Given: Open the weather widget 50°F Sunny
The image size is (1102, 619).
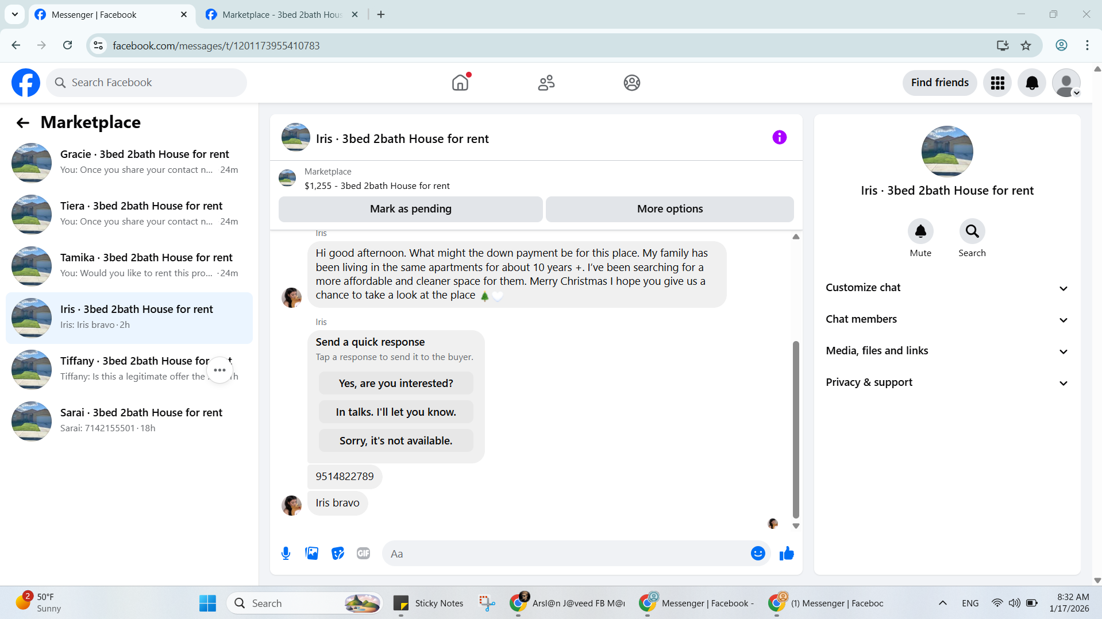Looking at the screenshot, I should pyautogui.click(x=39, y=602).
